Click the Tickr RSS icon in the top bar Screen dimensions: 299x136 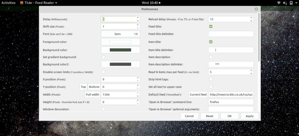click(22, 3)
